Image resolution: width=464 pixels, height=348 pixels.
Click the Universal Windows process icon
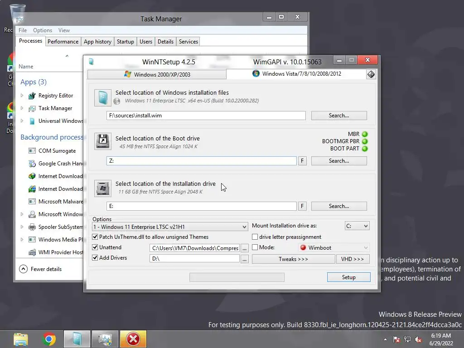32,121
